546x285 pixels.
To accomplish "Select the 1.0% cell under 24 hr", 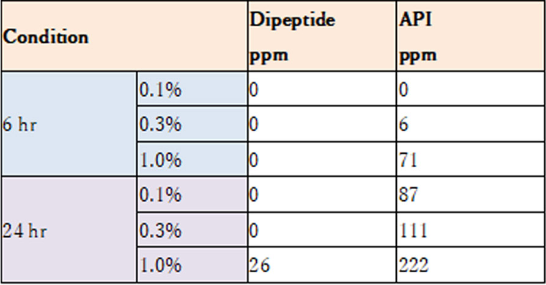I will coord(192,265).
